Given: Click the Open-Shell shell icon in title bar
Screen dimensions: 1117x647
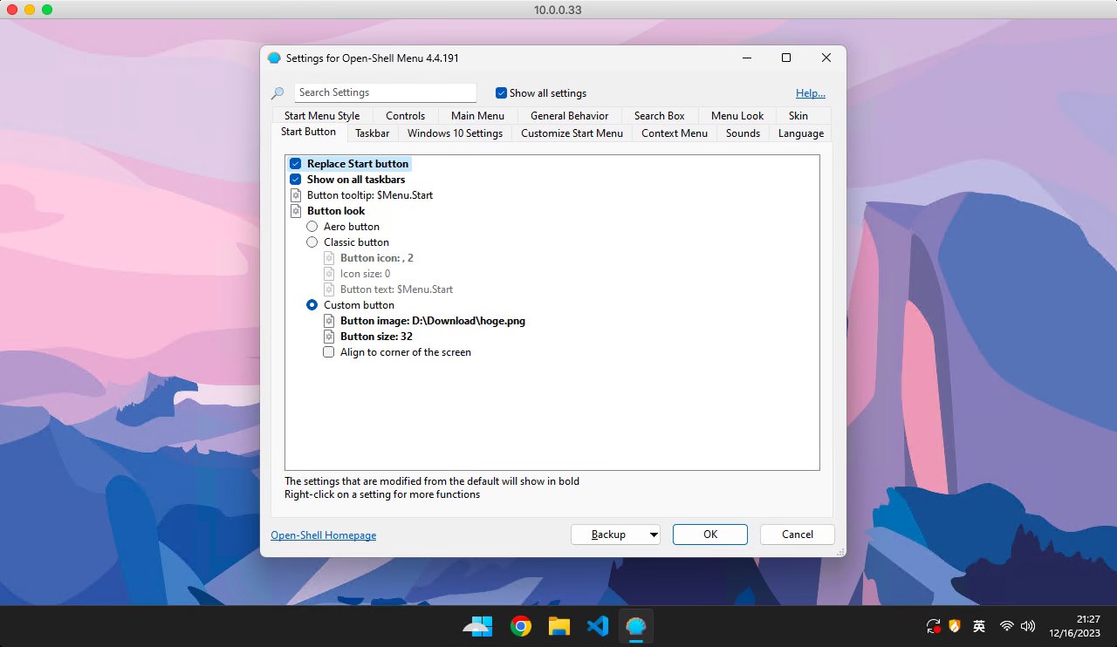Looking at the screenshot, I should point(274,58).
